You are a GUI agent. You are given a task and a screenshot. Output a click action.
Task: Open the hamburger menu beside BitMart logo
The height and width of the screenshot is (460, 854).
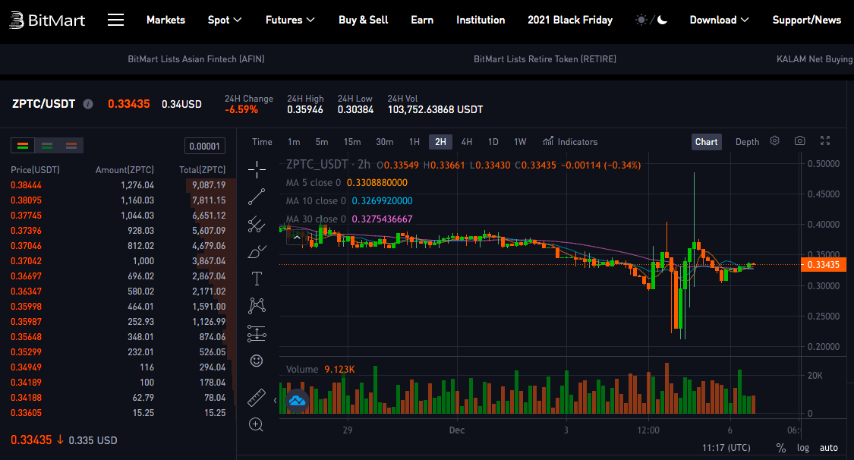(x=115, y=20)
